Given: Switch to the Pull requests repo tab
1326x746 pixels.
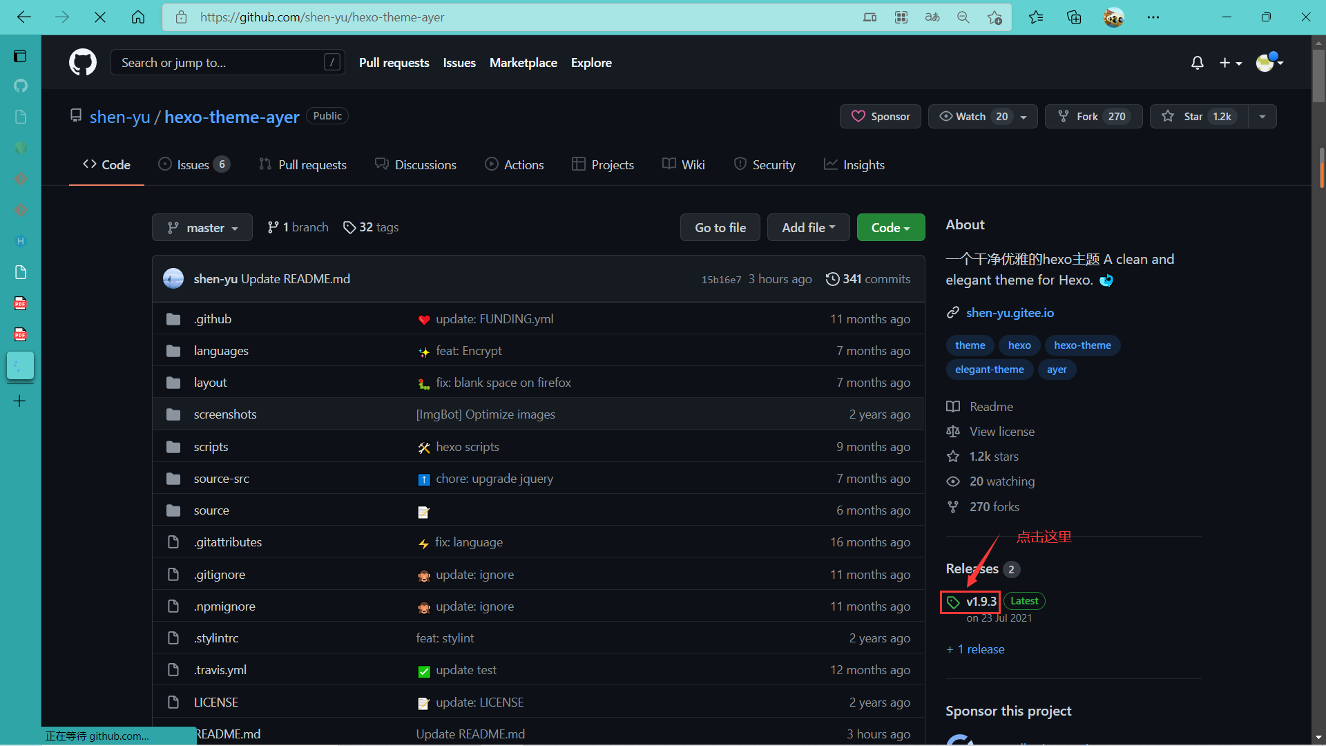Looking at the screenshot, I should [x=302, y=165].
